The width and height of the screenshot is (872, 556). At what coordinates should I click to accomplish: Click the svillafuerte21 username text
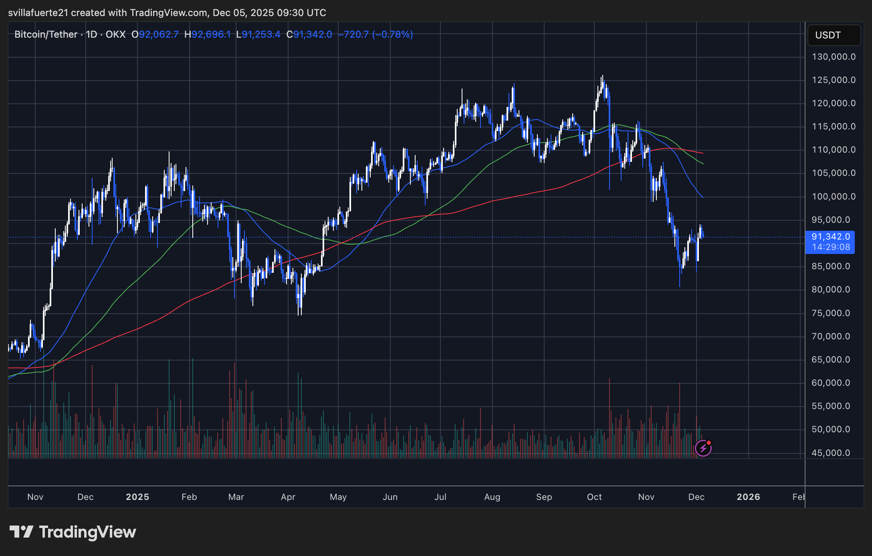(x=38, y=12)
